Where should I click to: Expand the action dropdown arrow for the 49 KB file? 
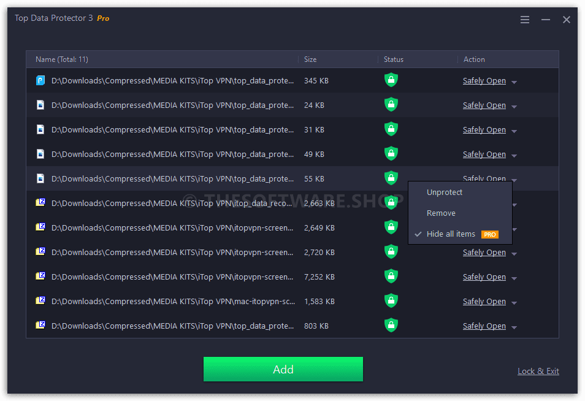[x=514, y=156]
